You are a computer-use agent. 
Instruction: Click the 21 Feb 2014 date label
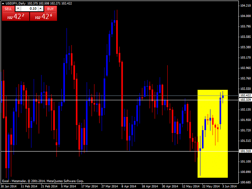[x=49, y=186]
